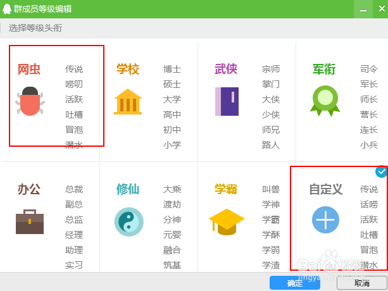Click the 大学 level in 学校
This screenshot has height=291, width=388.
[172, 99]
